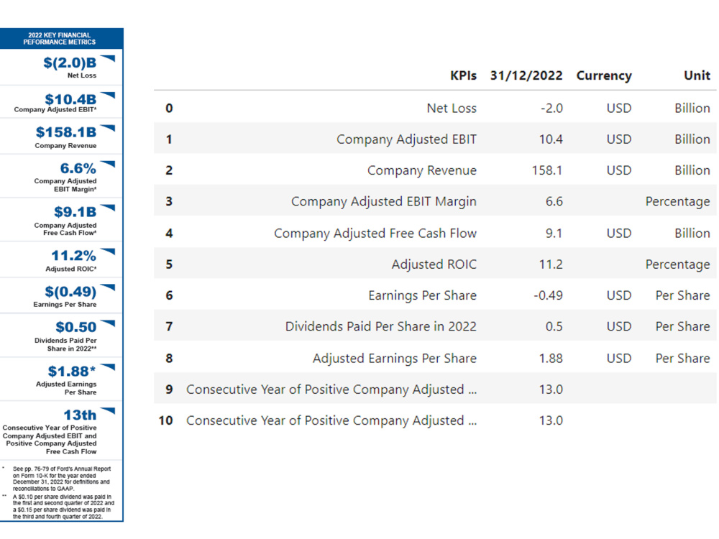Viewport: 719px width, 539px height.
Task: Click row index 0 in the table
Action: pos(169,109)
